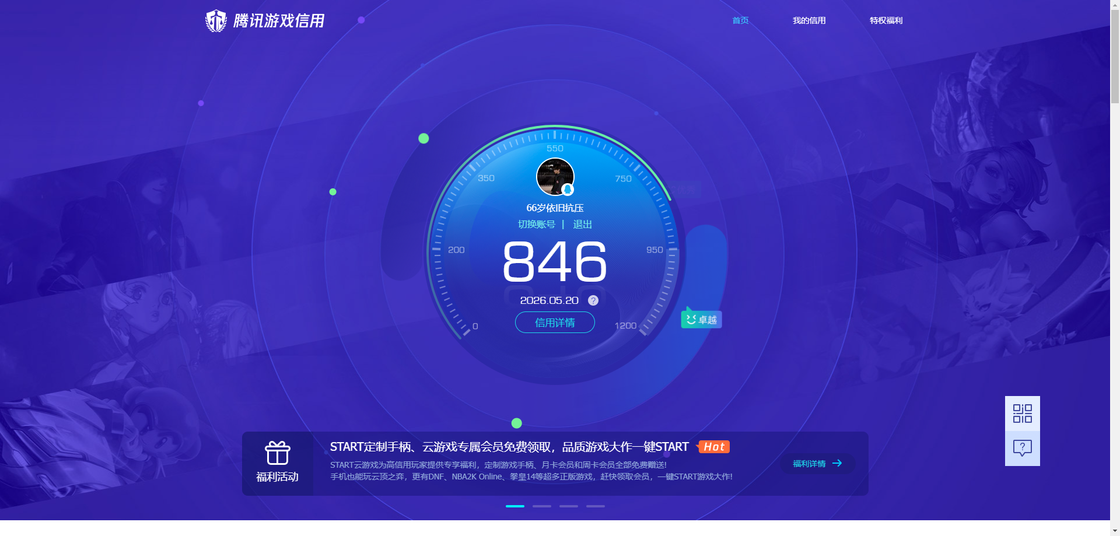Click the orange Hot tag
This screenshot has width=1120, height=536.
coord(713,447)
